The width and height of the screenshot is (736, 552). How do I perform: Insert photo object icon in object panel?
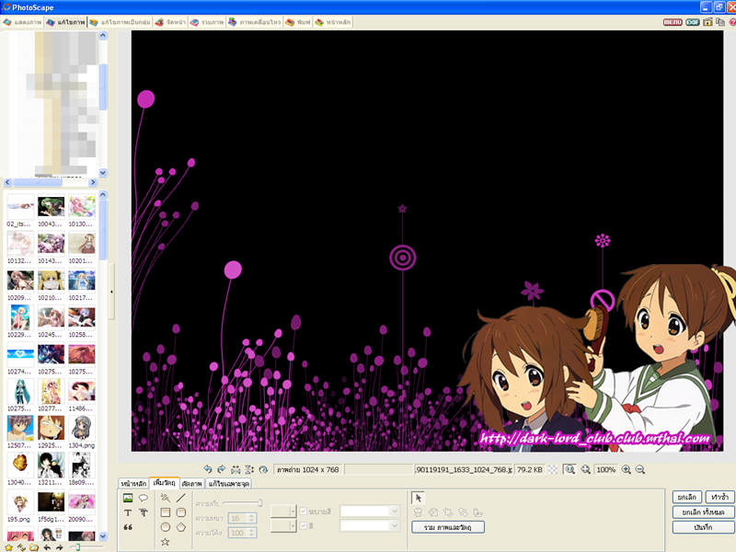tap(128, 498)
